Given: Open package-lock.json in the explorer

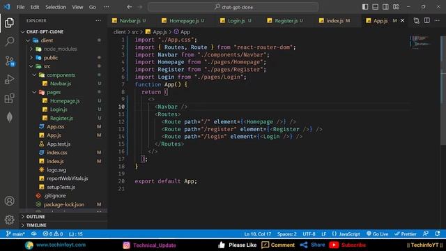Looking at the screenshot, I should 64,204.
